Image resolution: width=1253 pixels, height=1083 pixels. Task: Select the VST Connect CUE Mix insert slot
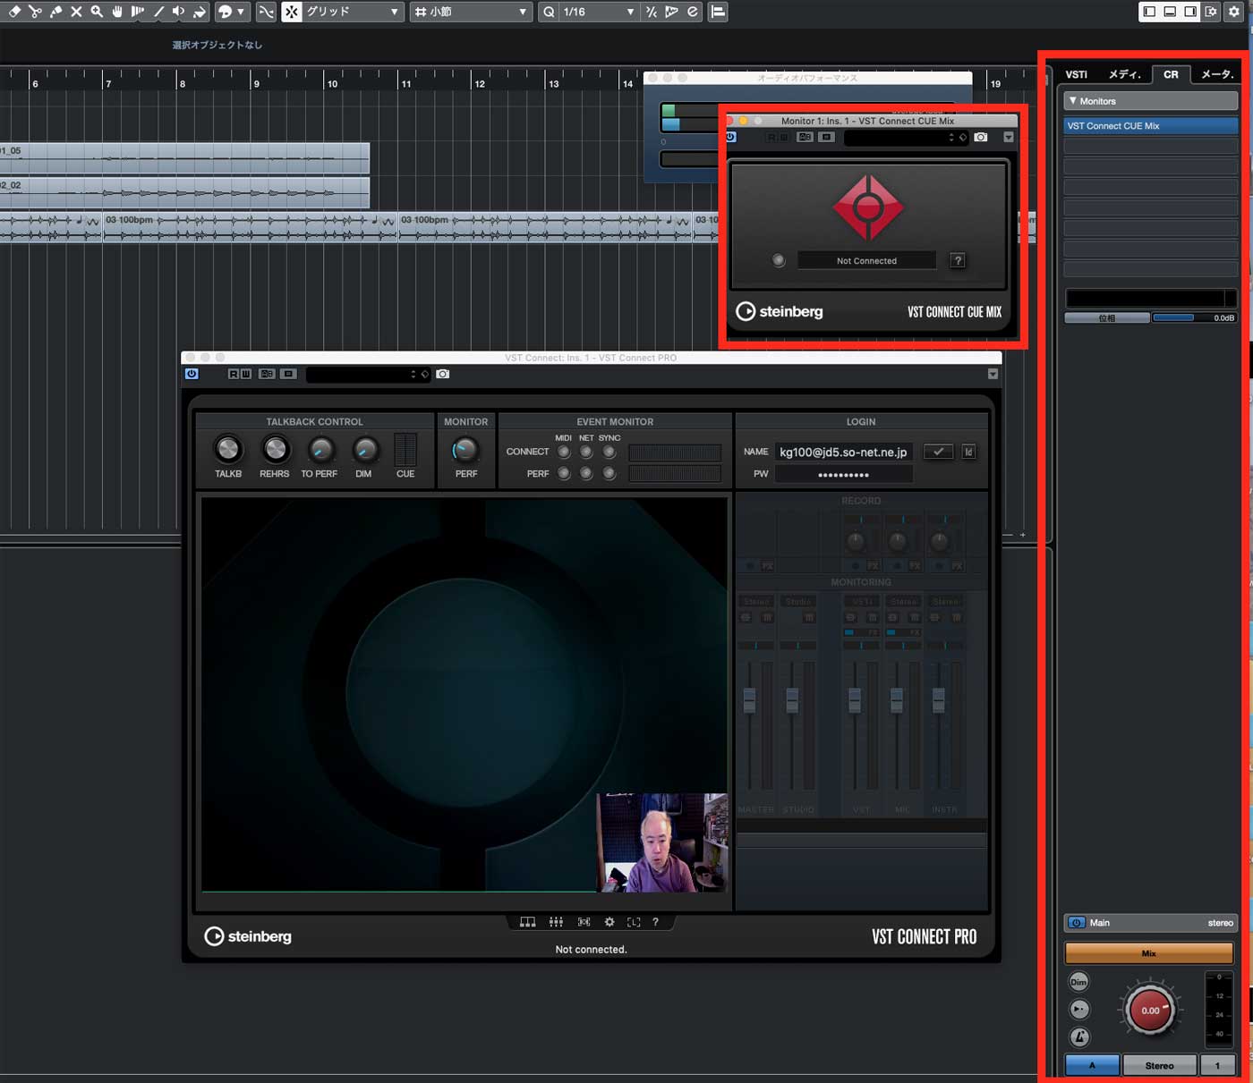(x=1151, y=126)
